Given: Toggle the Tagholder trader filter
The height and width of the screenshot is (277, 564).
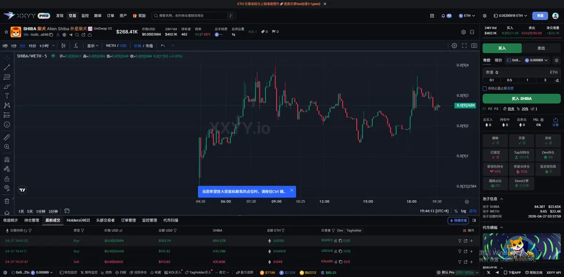Looking at the screenshot, I should pyautogui.click(x=354, y=231).
